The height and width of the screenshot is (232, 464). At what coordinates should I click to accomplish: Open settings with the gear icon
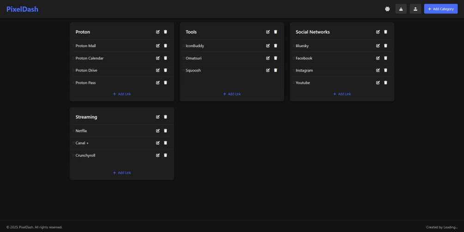click(387, 9)
